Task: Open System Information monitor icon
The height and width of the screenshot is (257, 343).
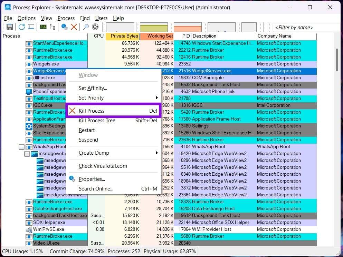Action: coord(43,27)
